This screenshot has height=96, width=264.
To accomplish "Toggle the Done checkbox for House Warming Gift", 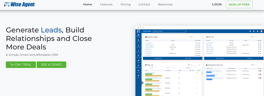I will coord(197,73).
